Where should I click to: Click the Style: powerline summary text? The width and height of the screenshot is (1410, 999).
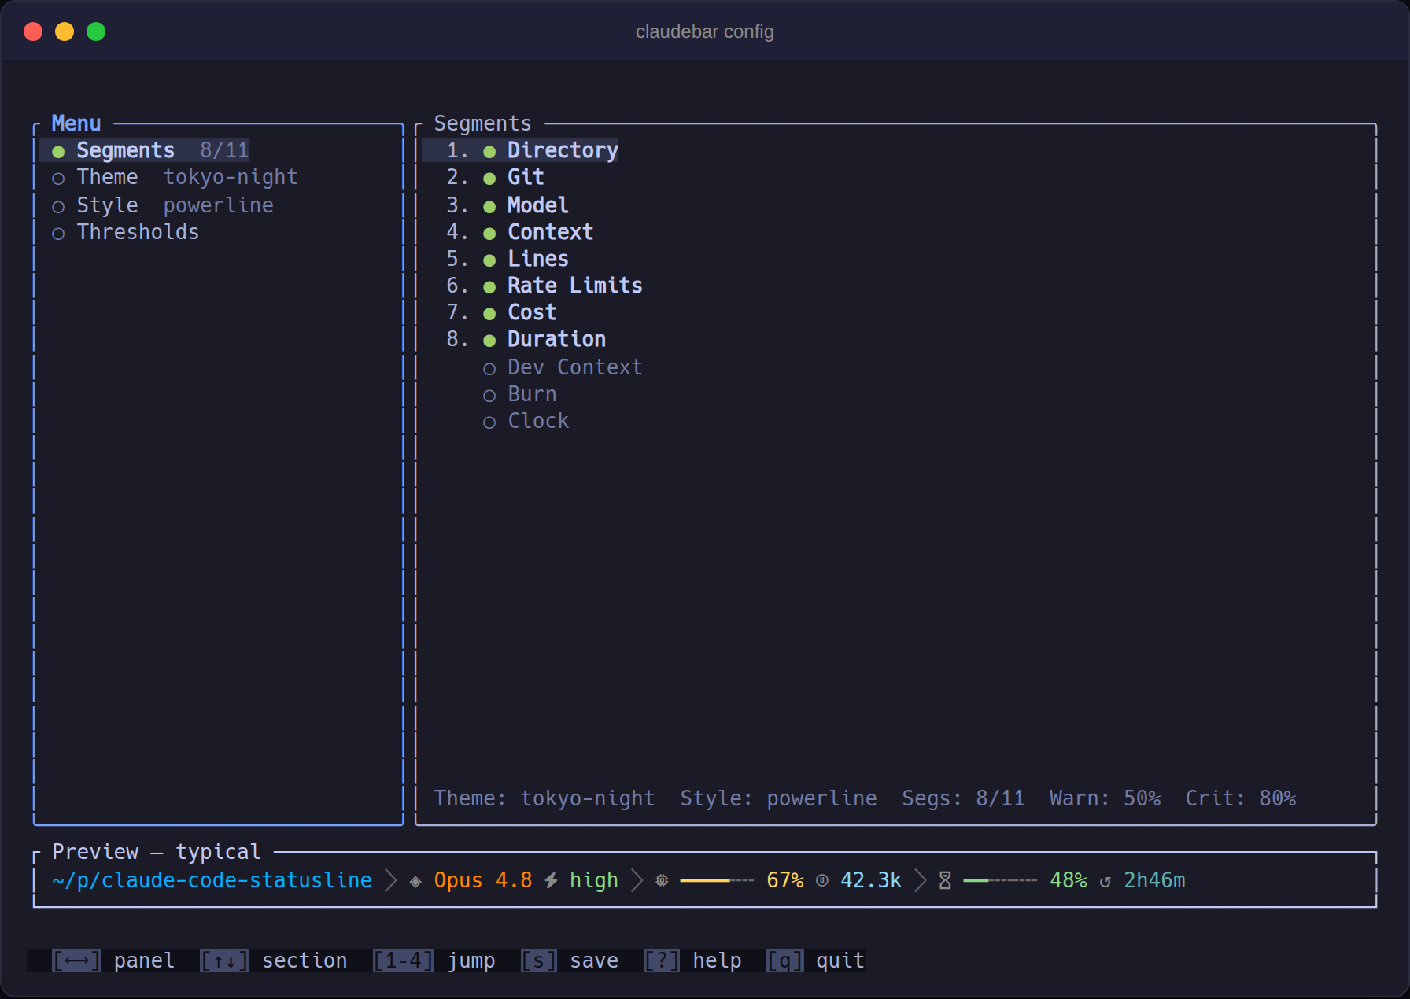778,798
